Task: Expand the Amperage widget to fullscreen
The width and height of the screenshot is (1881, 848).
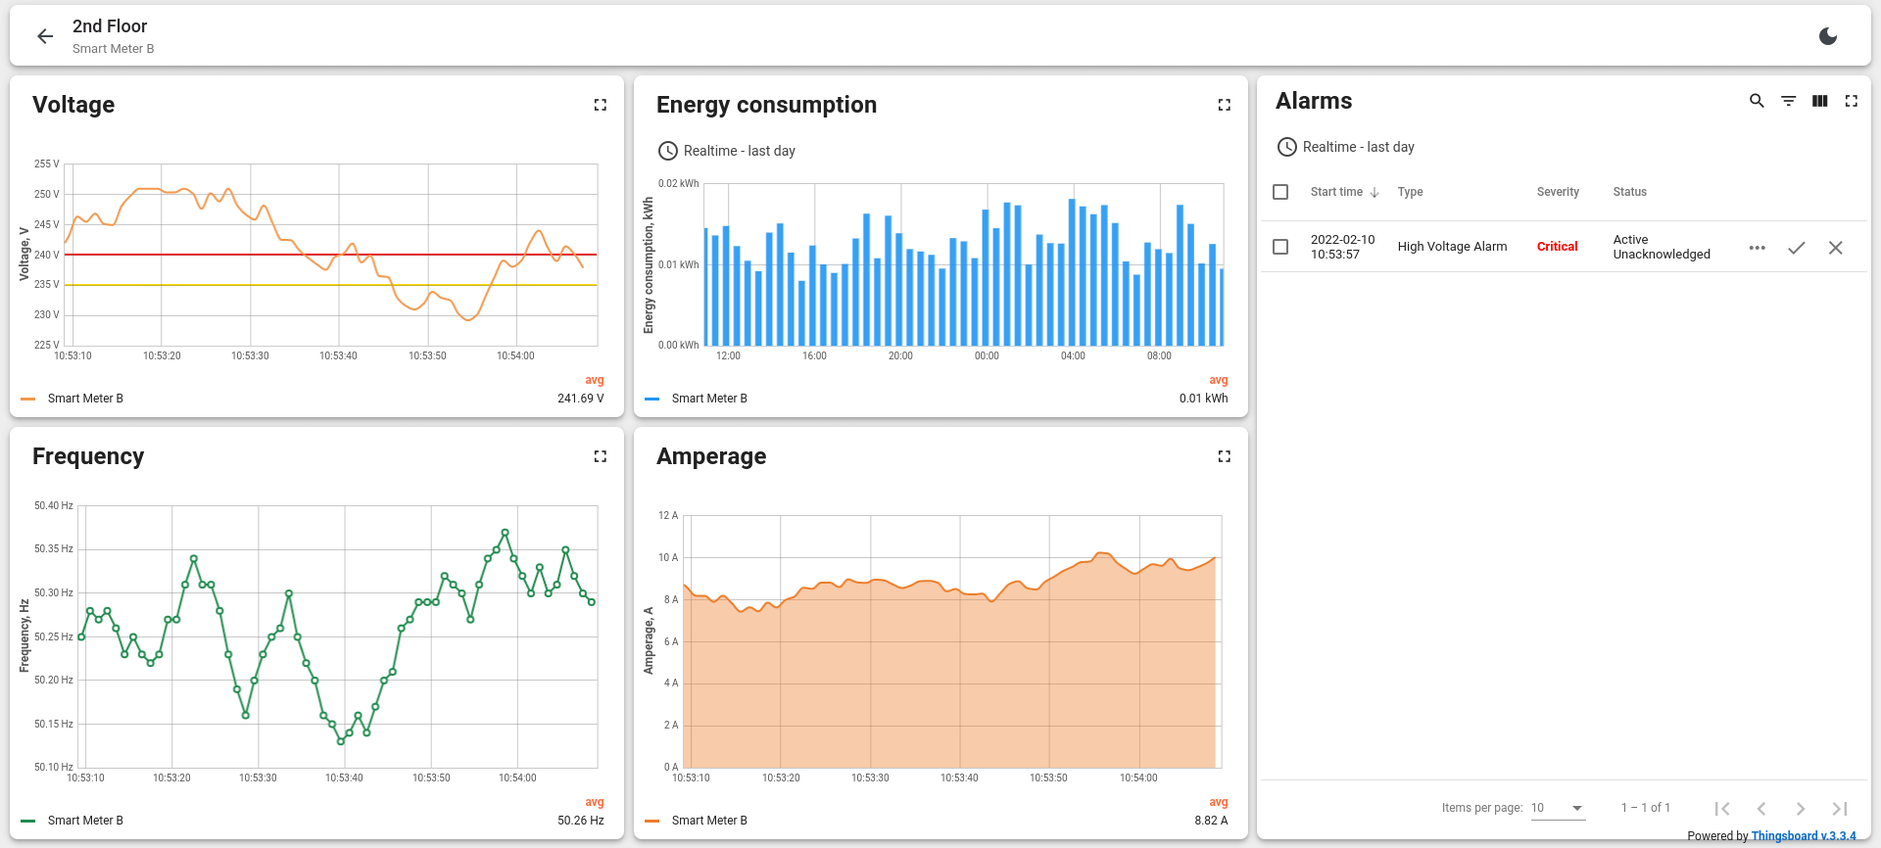Action: click(1224, 456)
